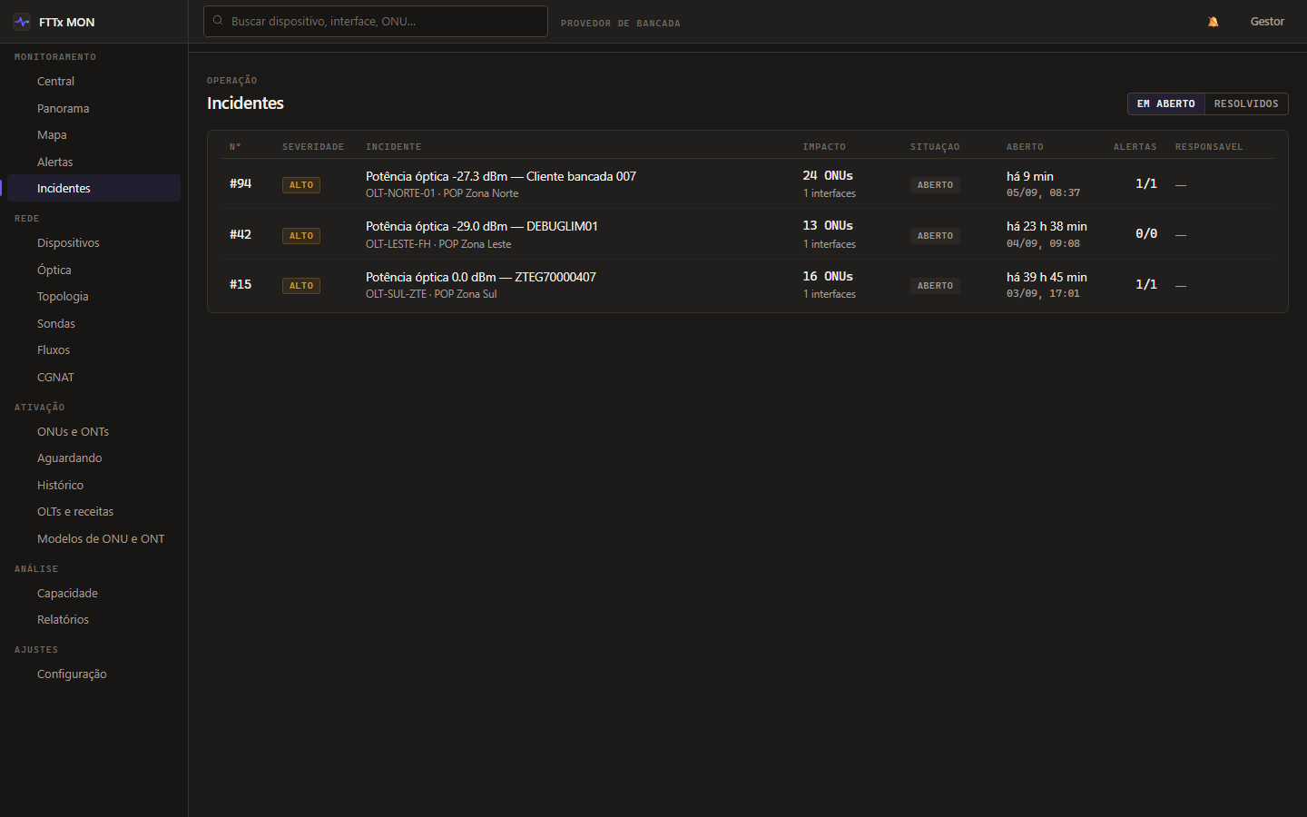Open incident ZTEG70000407 optical power
The image size is (1307, 817).
click(481, 277)
